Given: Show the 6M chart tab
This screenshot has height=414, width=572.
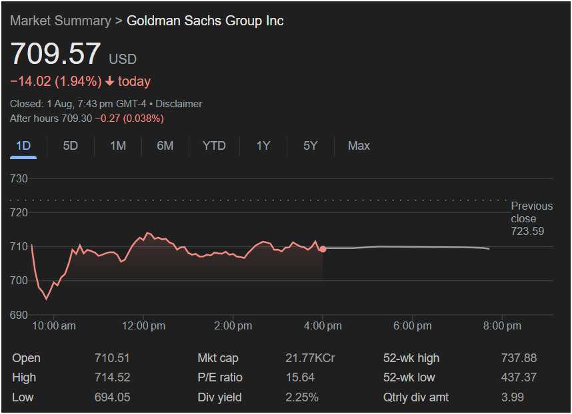Looking at the screenshot, I should 165,146.
